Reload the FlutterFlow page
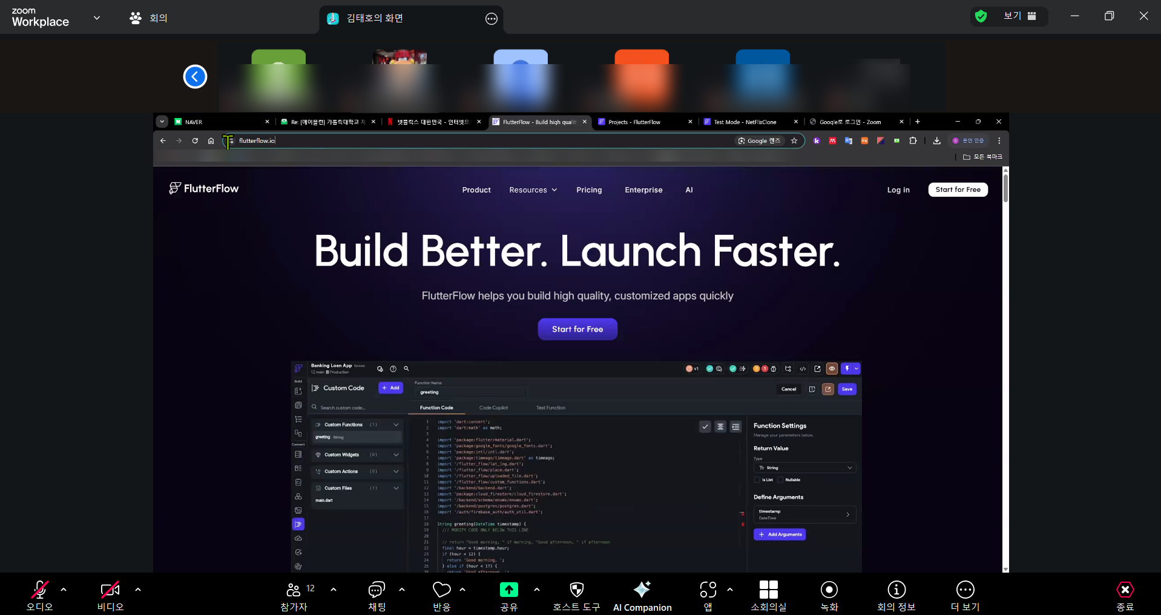The width and height of the screenshot is (1161, 615). coord(195,140)
